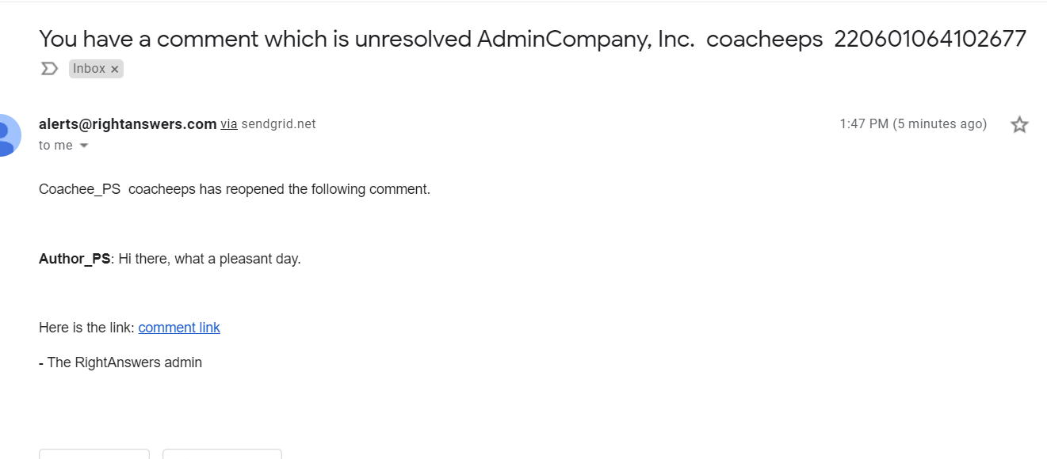Click sender address alerts@rightanswers.com
Viewport: 1047px width, 459px height.
128,124
